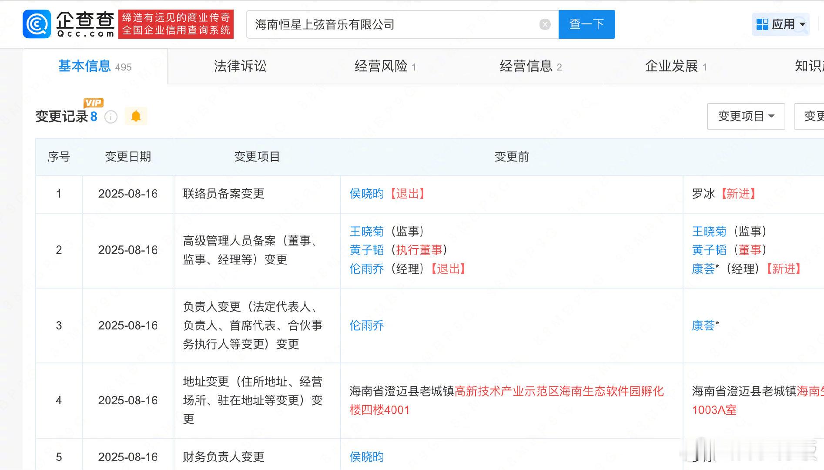Click the Qcc 企查查 logo icon
This screenshot has width=824, height=470.
(x=37, y=24)
